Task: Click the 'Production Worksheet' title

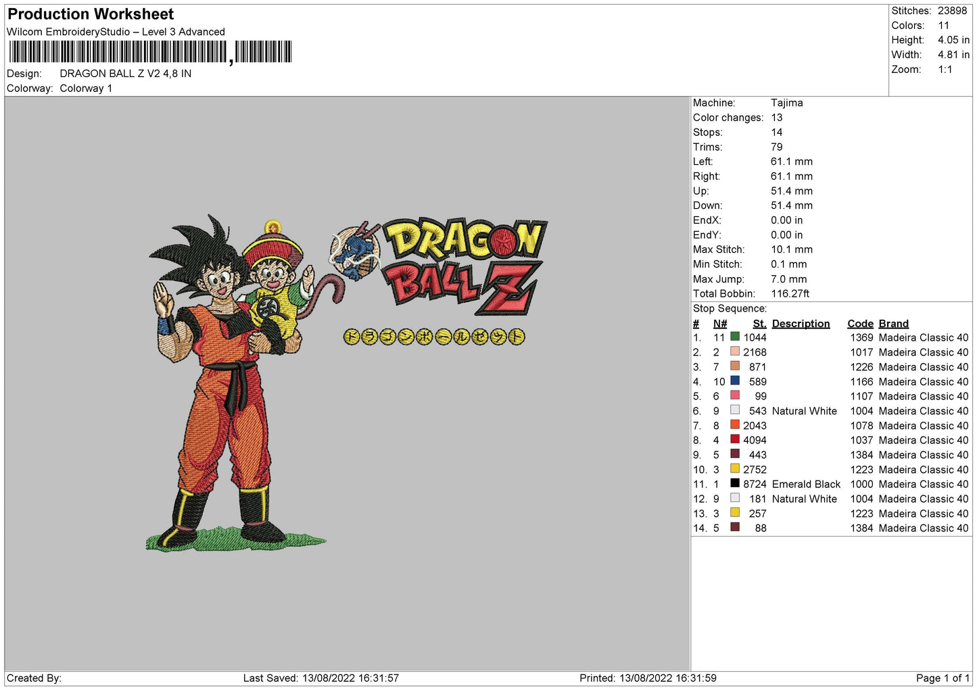Action: [91, 14]
